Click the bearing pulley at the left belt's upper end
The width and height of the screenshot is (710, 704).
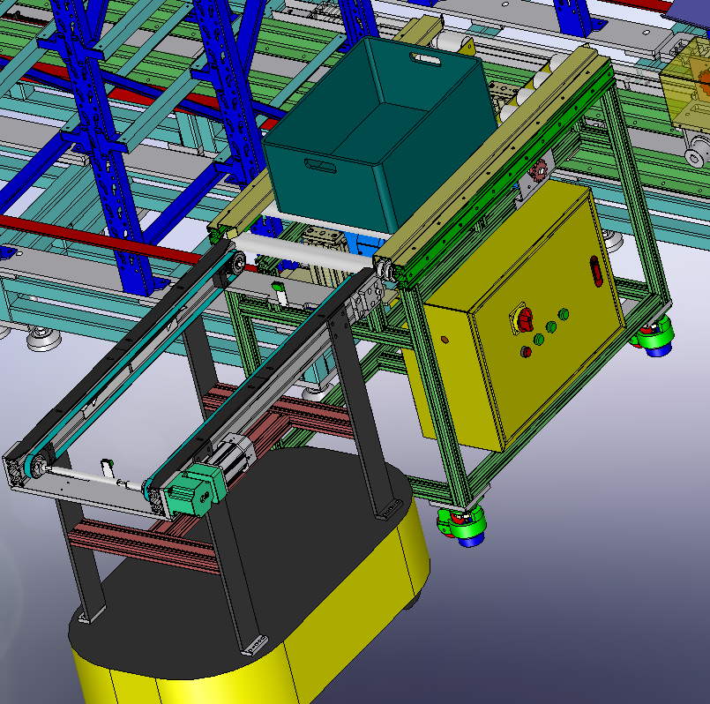(237, 262)
